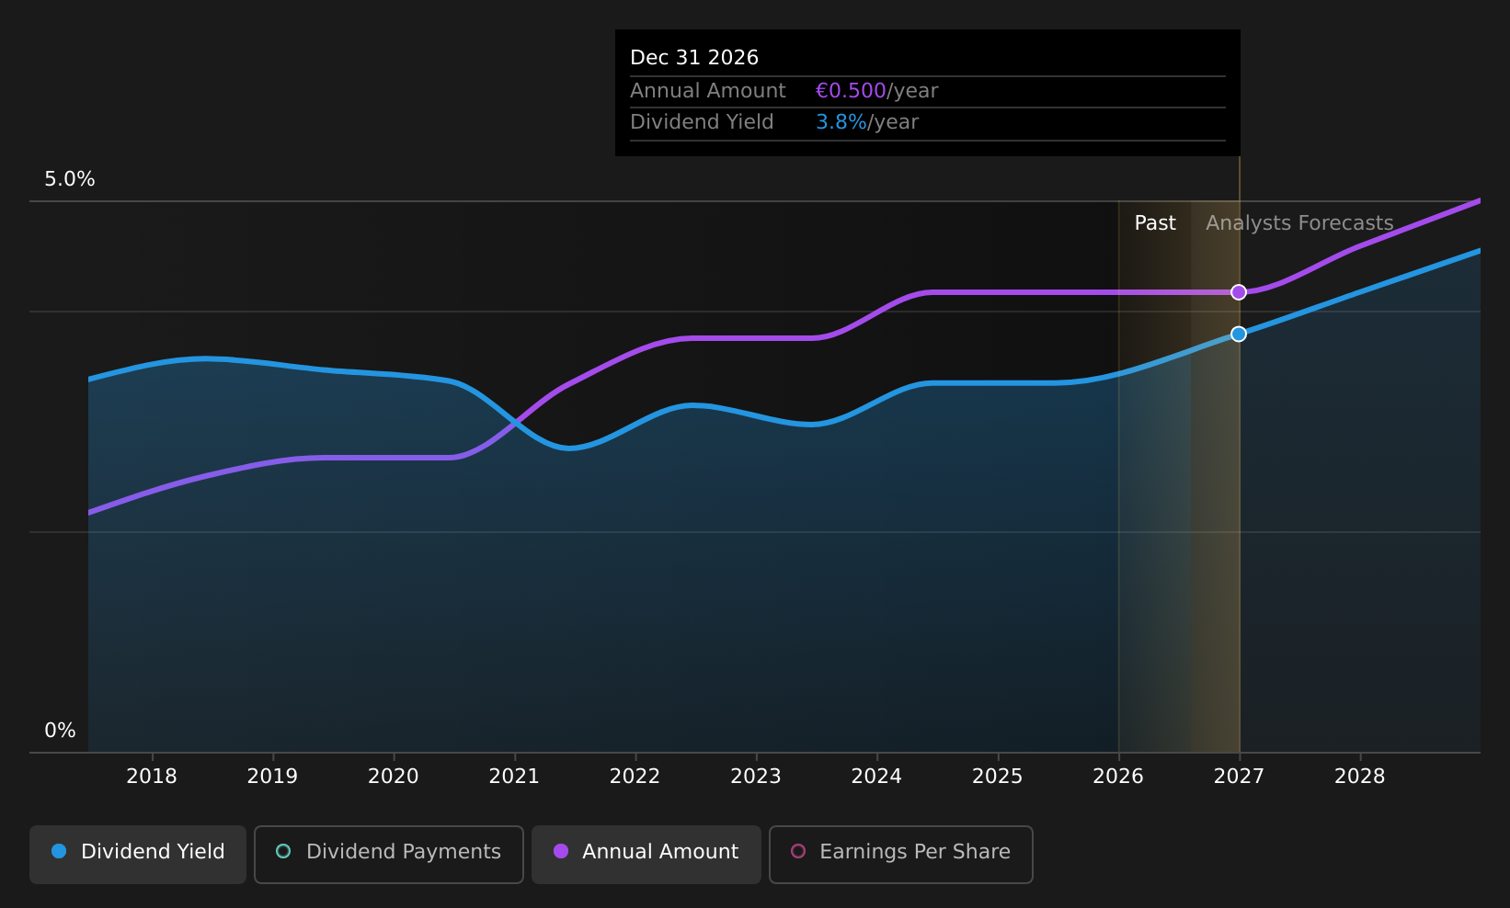
Task: Click the Dec 31 2026 tooltip date
Action: pyautogui.click(x=694, y=58)
